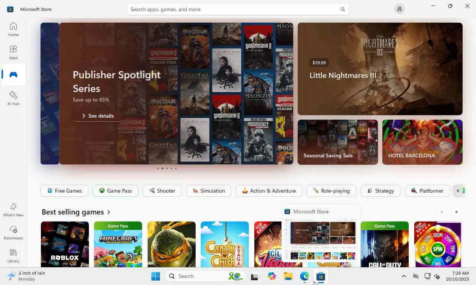Click the muted speaker icon in the tray

437,276
